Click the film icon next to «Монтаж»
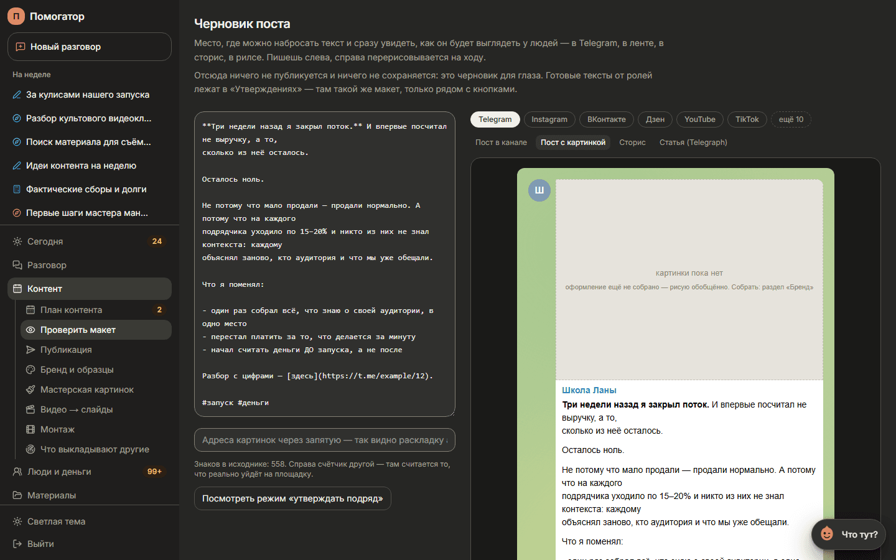 tap(30, 429)
